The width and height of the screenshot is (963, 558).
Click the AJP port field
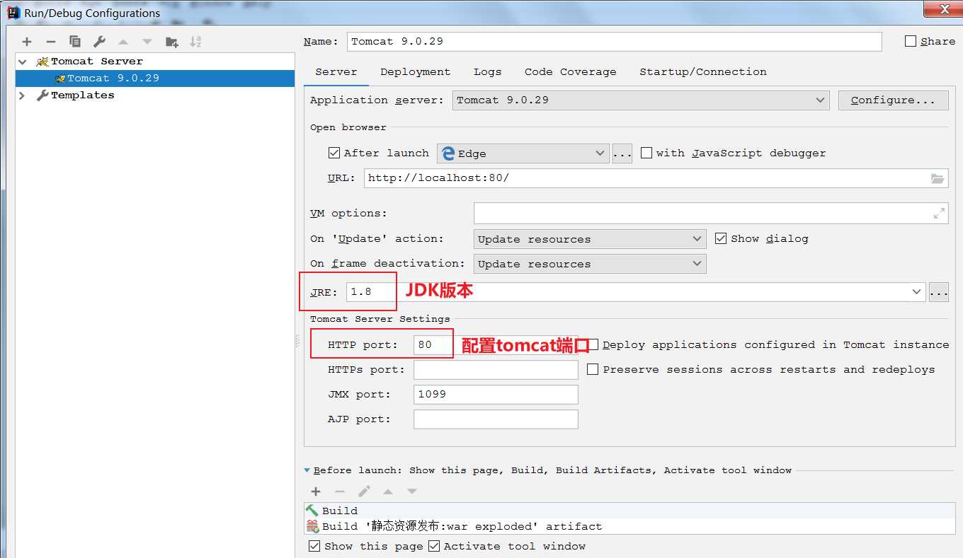496,419
